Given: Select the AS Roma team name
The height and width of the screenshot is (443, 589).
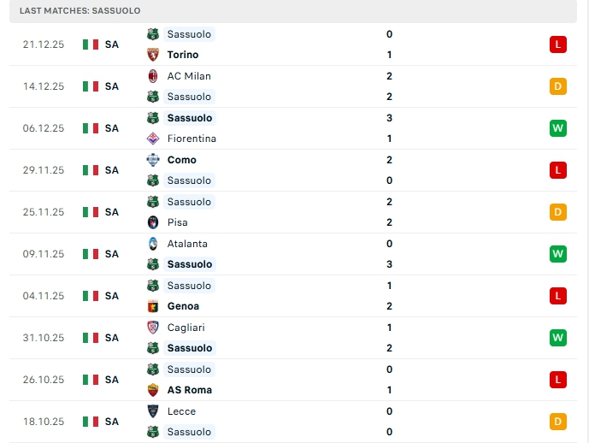Looking at the screenshot, I should click(x=190, y=390).
